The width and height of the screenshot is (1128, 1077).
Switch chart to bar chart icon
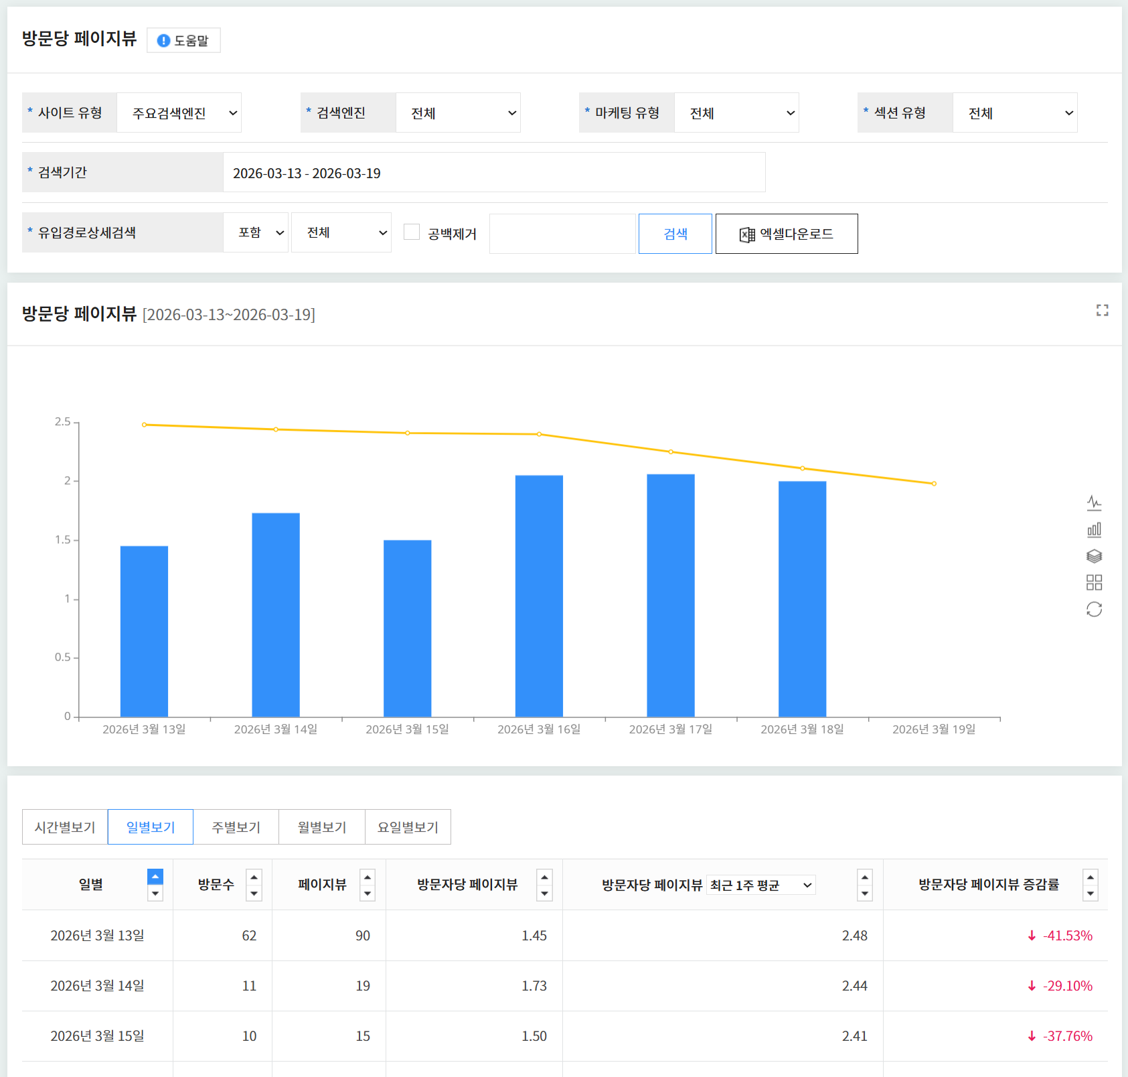(x=1094, y=530)
